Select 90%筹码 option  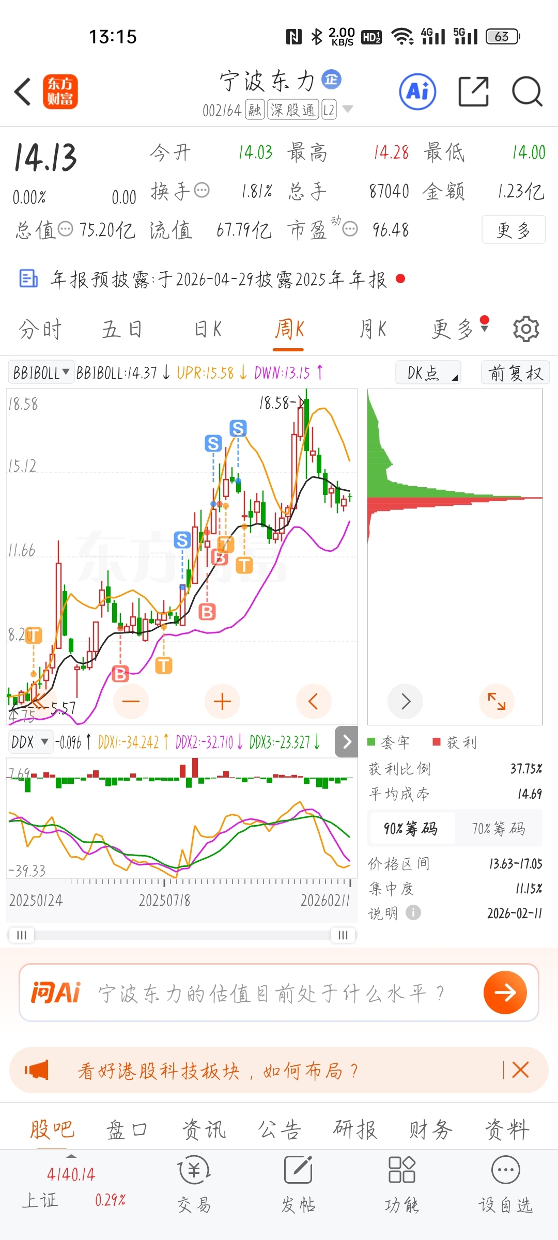411,828
